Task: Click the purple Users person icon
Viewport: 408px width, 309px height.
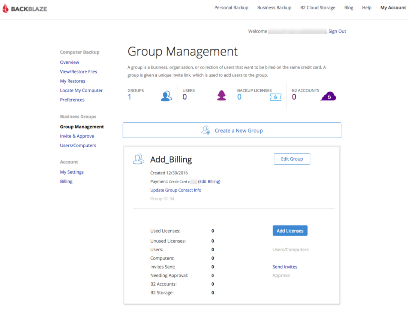Action: pos(221,96)
